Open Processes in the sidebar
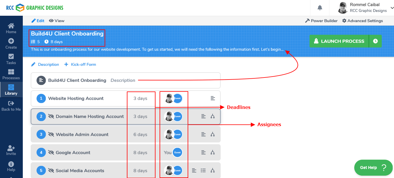The height and width of the screenshot is (178, 394). (x=11, y=74)
